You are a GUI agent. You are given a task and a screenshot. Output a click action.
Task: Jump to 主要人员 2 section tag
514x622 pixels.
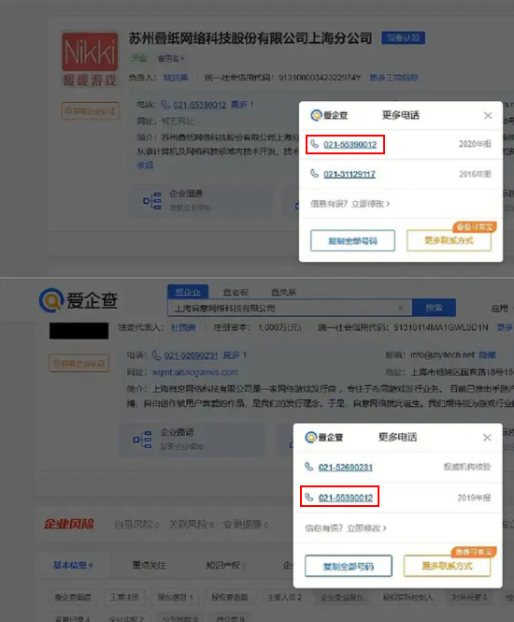[x=284, y=597]
